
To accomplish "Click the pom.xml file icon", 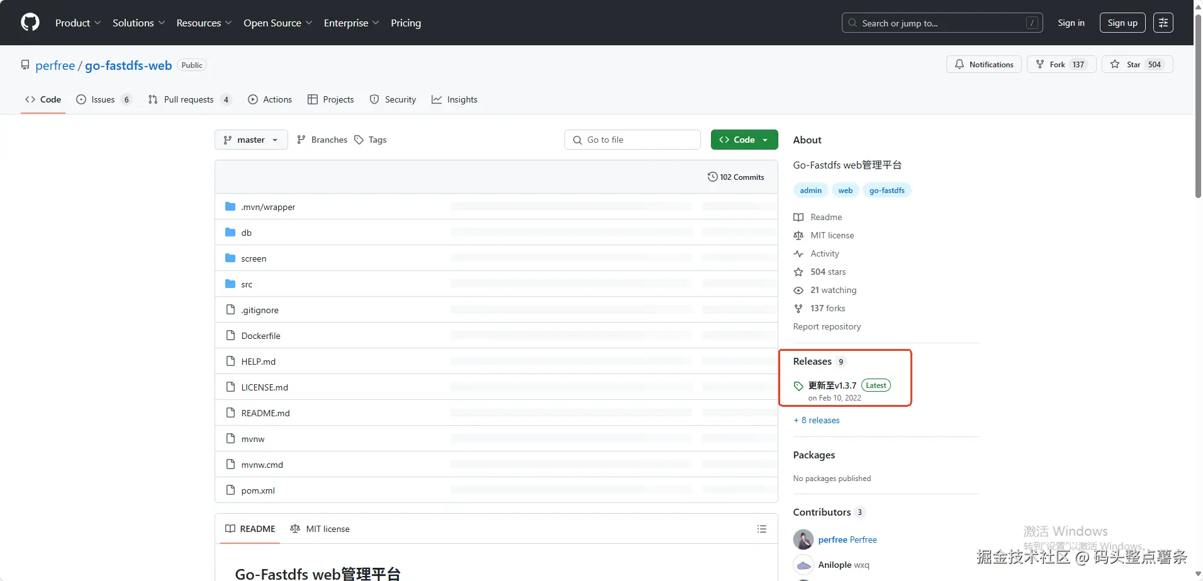I will pos(230,490).
